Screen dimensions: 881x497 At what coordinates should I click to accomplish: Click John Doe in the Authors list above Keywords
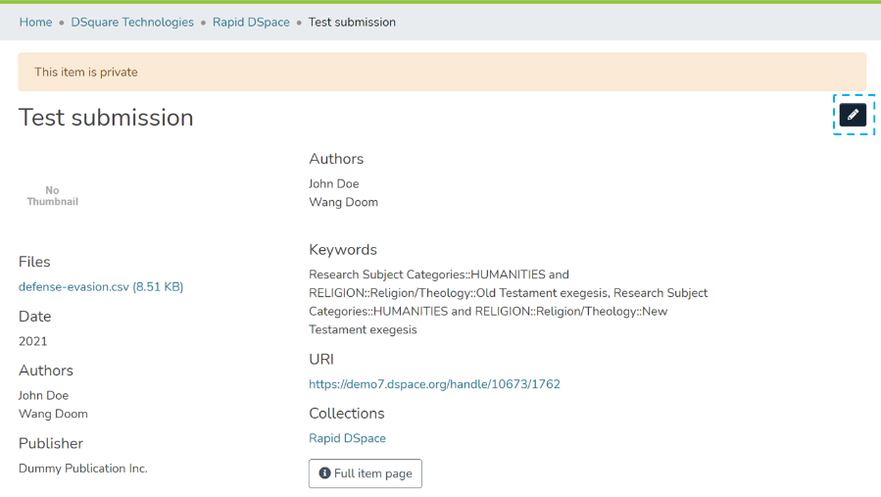pyautogui.click(x=333, y=184)
